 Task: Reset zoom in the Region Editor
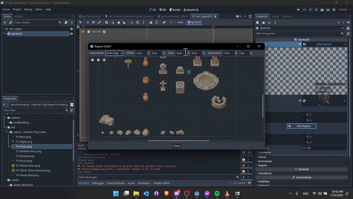[x=98, y=60]
